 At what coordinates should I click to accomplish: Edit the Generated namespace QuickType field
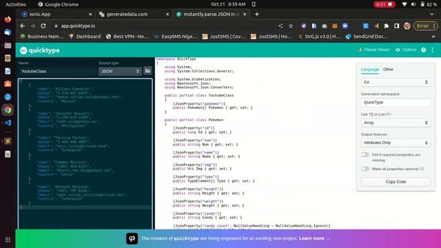pyautogui.click(x=396, y=103)
